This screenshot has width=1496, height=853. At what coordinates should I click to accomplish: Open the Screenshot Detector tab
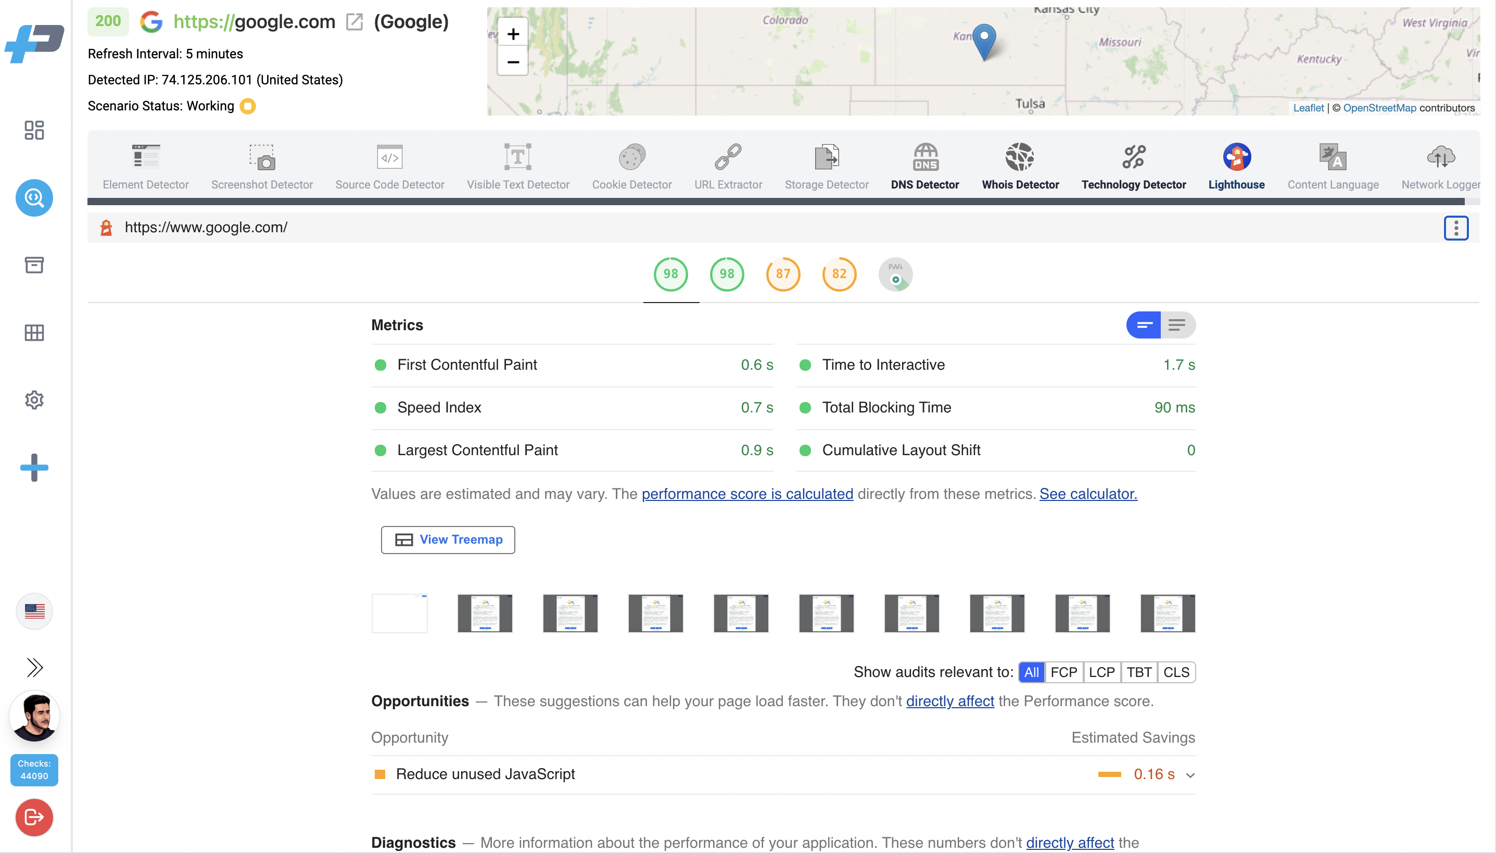click(262, 167)
